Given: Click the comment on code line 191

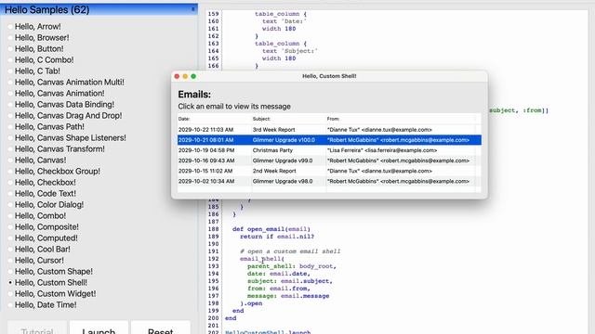Looking at the screenshot, I should coord(290,251).
